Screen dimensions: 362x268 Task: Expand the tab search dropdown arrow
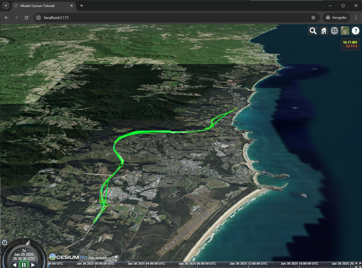6,6
